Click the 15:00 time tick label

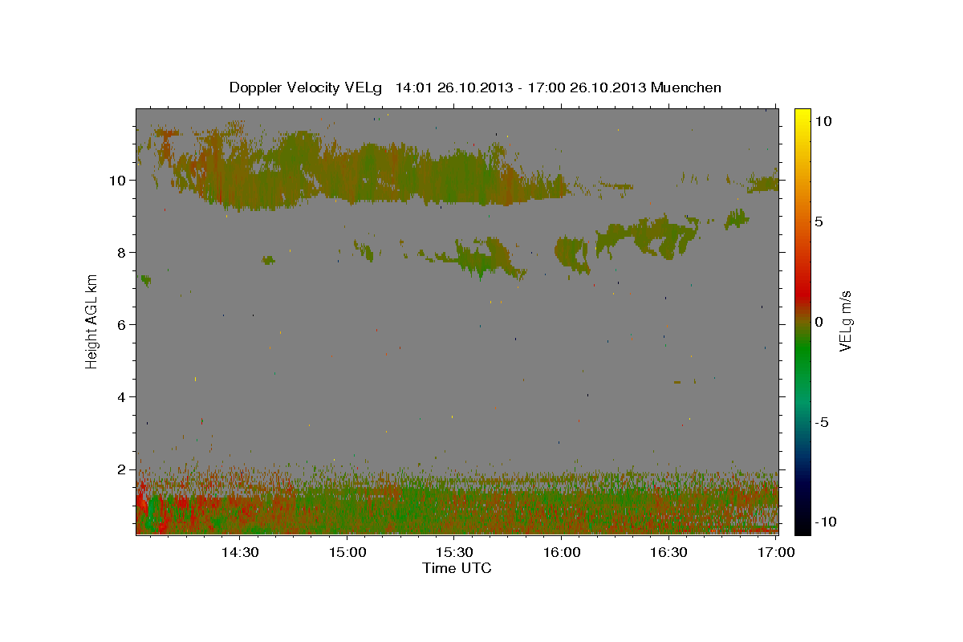[x=347, y=552]
